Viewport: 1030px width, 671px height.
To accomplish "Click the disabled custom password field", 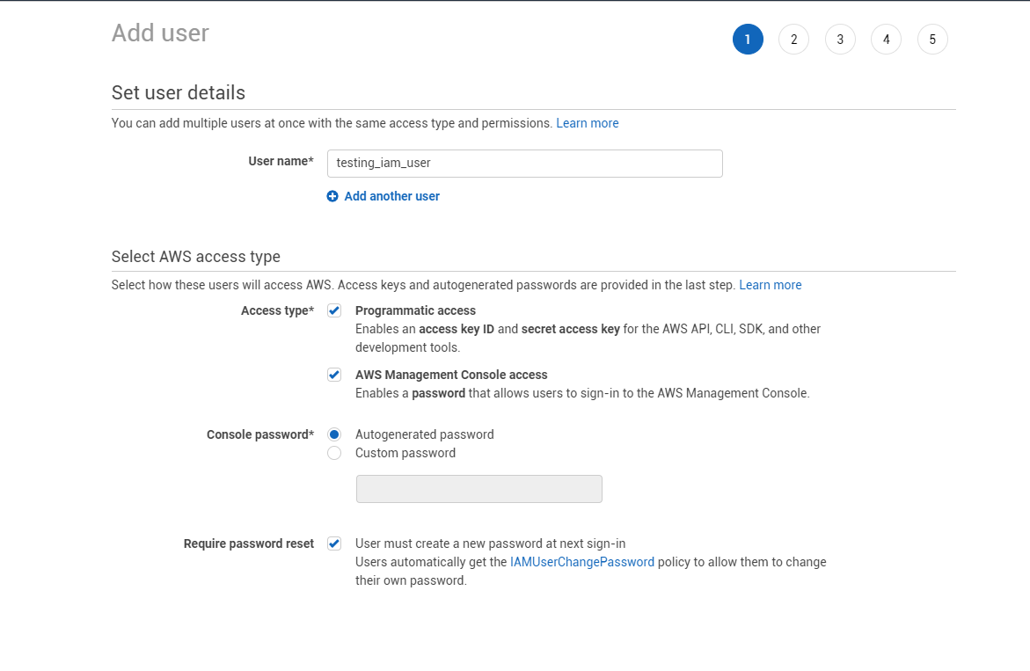I will click(478, 489).
